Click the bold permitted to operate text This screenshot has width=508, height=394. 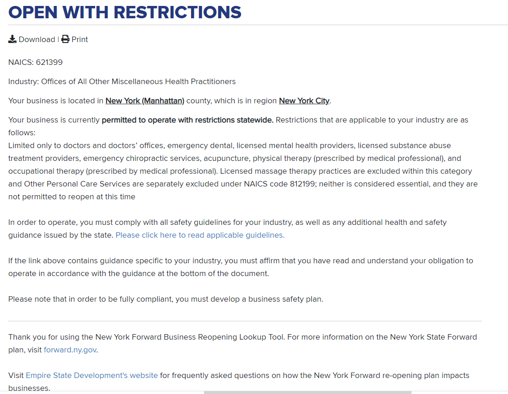pos(187,120)
